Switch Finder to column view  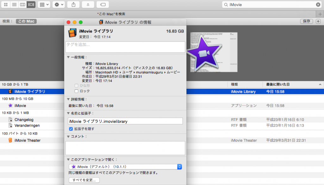coord(22,4)
